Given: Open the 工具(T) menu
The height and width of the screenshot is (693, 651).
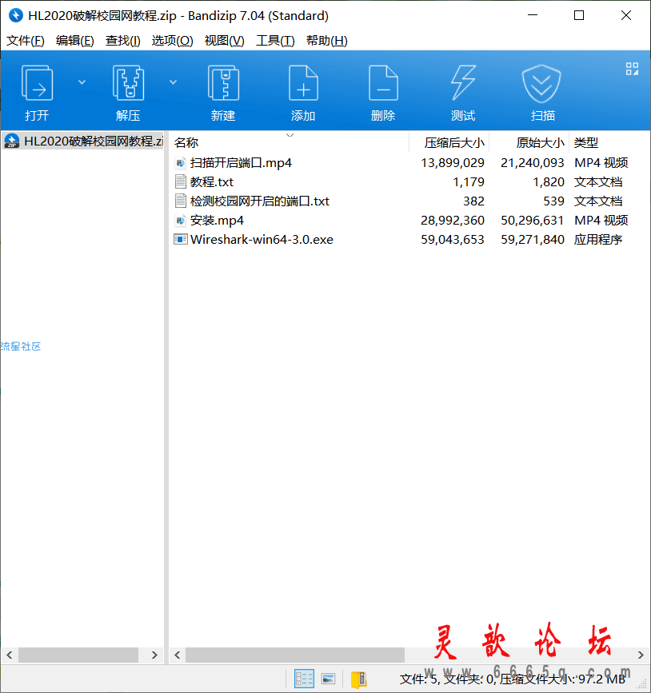Looking at the screenshot, I should 275,41.
